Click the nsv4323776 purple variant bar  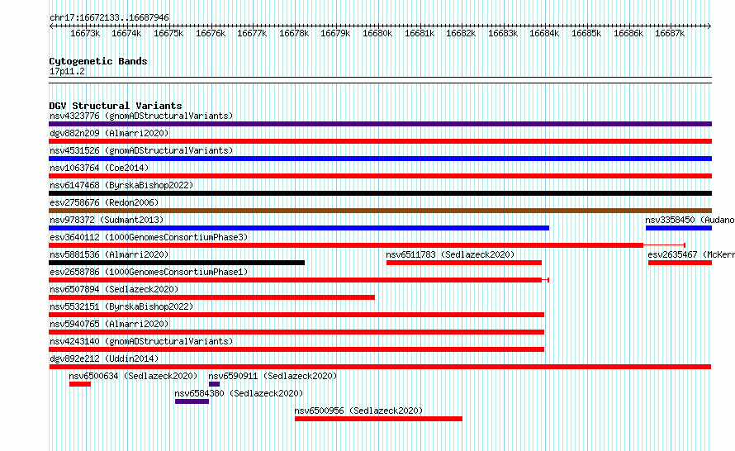point(380,124)
